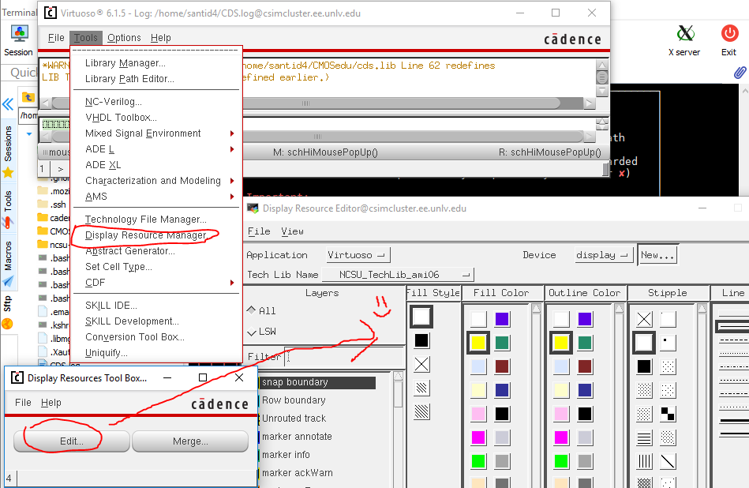
Task: Open the Application Virtuoso dropdown
Action: point(358,255)
